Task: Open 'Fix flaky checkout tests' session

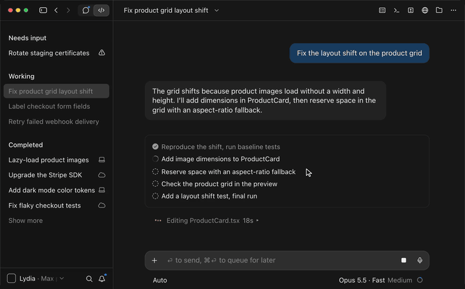Action: pyautogui.click(x=56, y=206)
